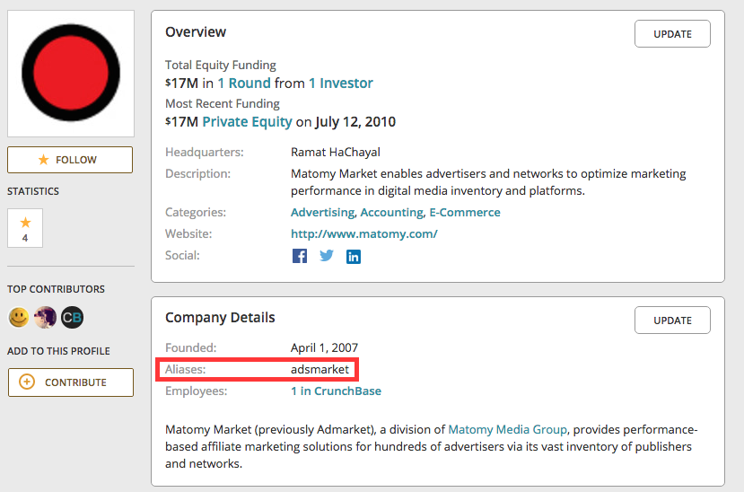Click Update in the Overview section
The height and width of the screenshot is (492, 744).
point(672,34)
